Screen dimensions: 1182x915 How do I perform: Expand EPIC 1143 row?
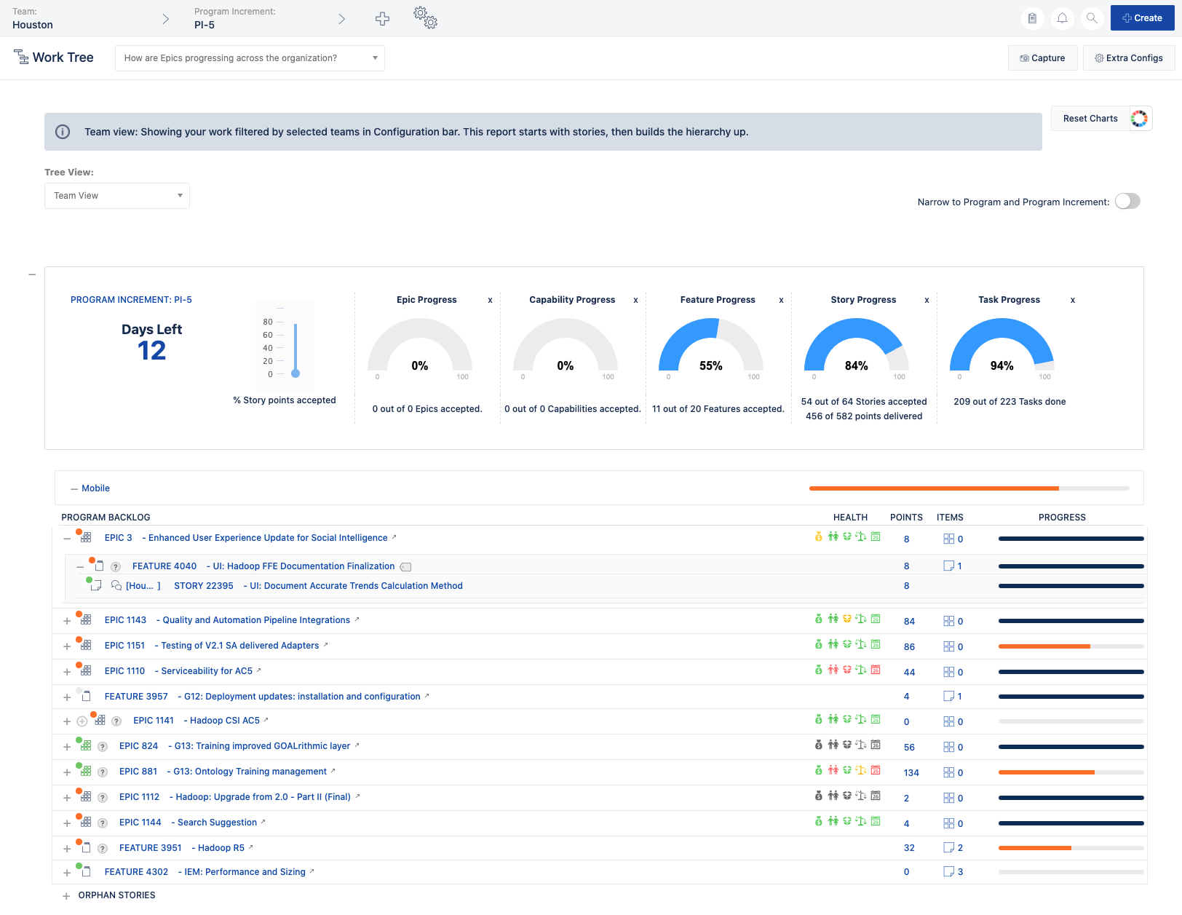pyautogui.click(x=67, y=621)
